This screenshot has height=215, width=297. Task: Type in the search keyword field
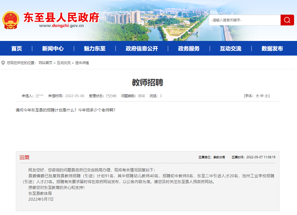click(245, 20)
